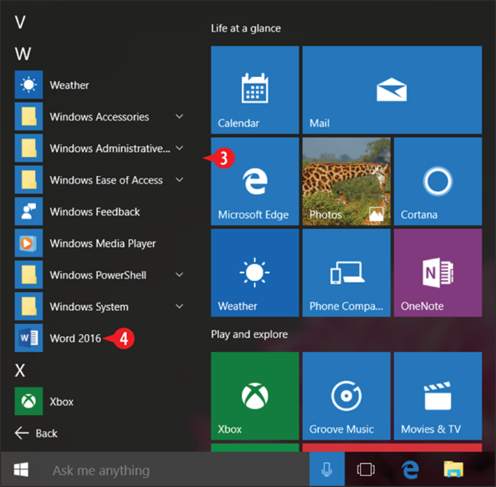This screenshot has height=487, width=496.
Task: Open the Xbox icon in the apps list
Action: (29, 401)
